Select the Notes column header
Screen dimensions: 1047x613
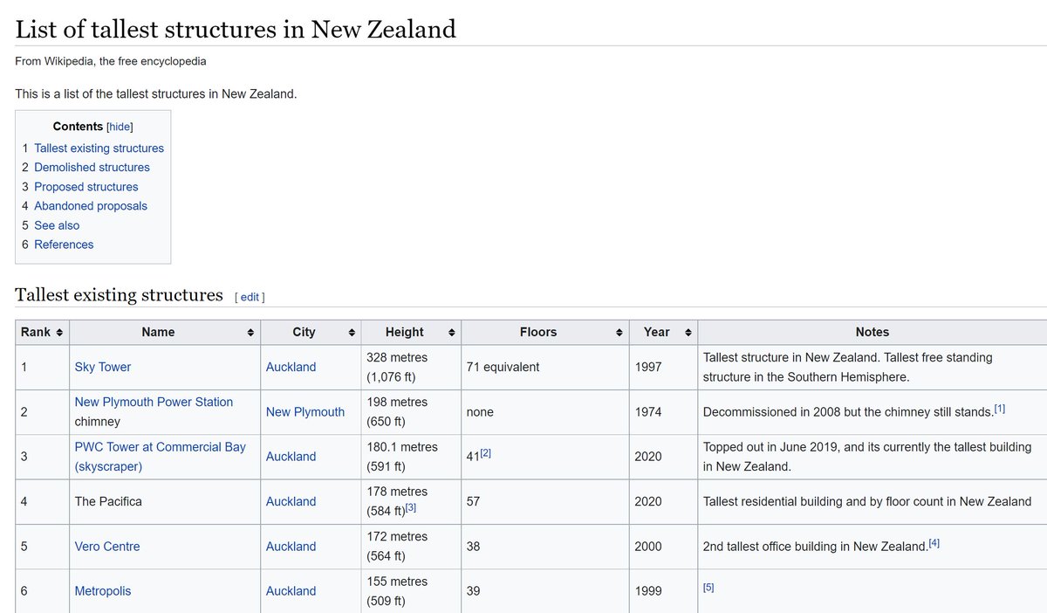tap(872, 333)
